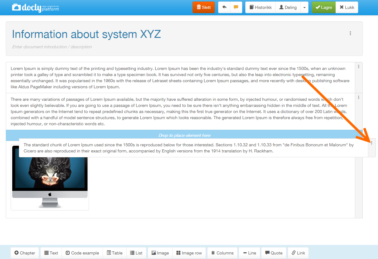Add a Chapter element

coord(25,253)
